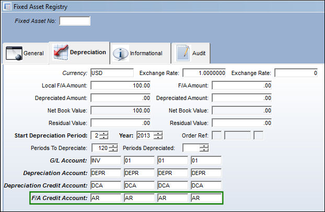Screen dimensions: 325x212
Task: Click the right Residual Value field
Action: tap(242, 123)
